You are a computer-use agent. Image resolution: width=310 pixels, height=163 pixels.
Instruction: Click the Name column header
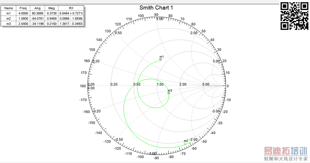8,8
